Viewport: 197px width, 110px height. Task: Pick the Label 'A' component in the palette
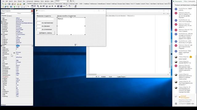41,6
